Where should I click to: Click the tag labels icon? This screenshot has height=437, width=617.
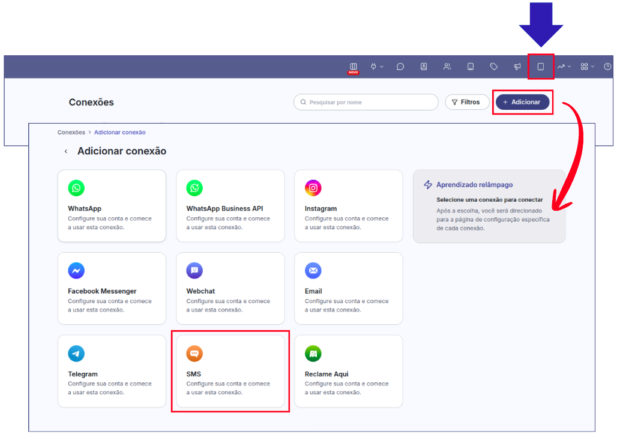point(494,67)
